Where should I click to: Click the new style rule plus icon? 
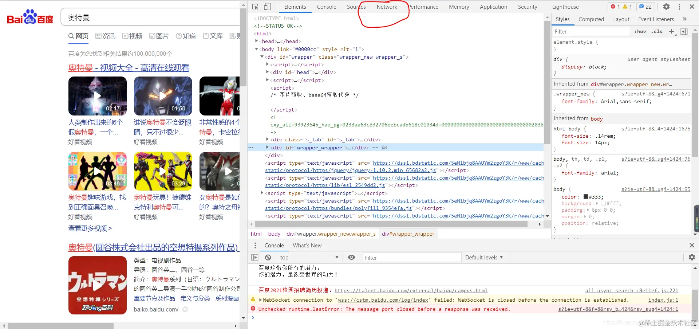coord(672,32)
